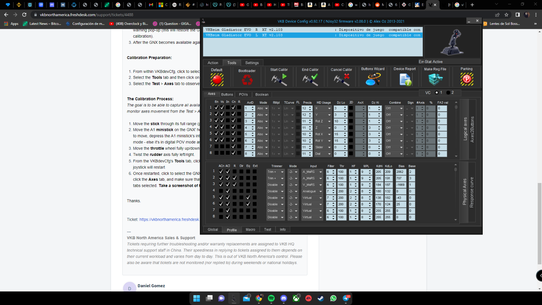This screenshot has width=542, height=305.
Task: Toggle the En checkbox for logical axis 1
Action: [216, 107]
